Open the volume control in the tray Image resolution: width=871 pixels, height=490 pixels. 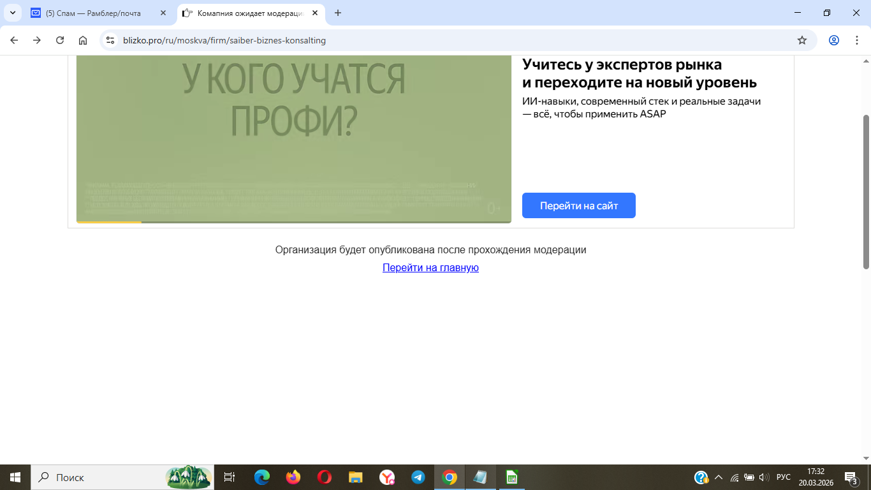[x=764, y=477]
